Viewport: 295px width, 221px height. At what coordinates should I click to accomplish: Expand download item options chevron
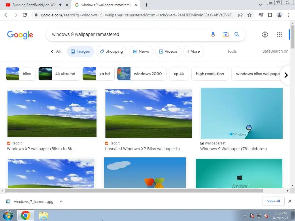61,201
